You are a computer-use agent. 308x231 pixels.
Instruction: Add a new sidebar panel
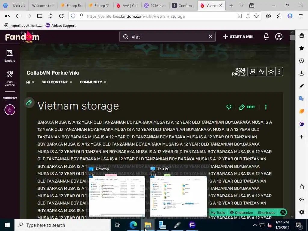pyautogui.click(x=301, y=137)
